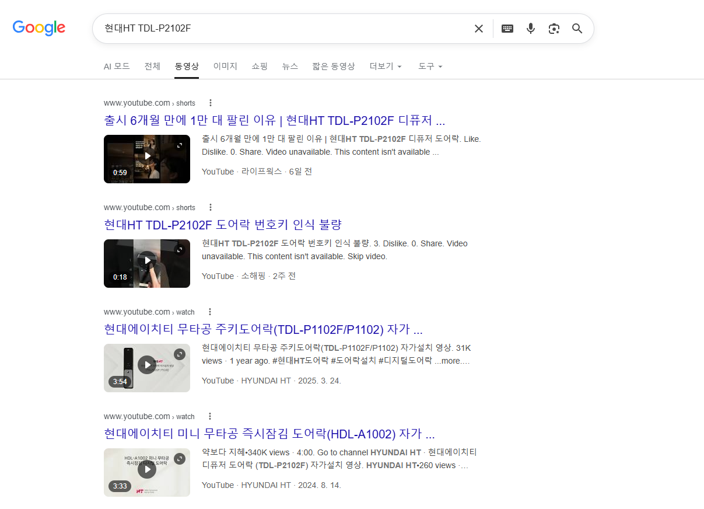Viewport: 704px width, 509px height.
Task: Expand the 더보기 dropdown
Action: coord(386,66)
